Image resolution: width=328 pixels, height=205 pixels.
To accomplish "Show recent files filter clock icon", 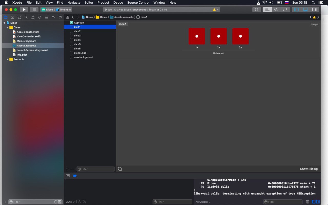I will [x=56, y=202].
